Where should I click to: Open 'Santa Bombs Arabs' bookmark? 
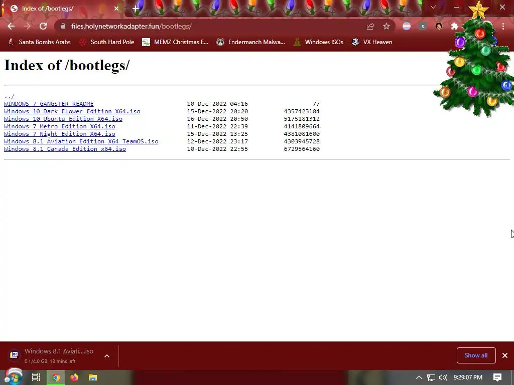click(x=39, y=42)
